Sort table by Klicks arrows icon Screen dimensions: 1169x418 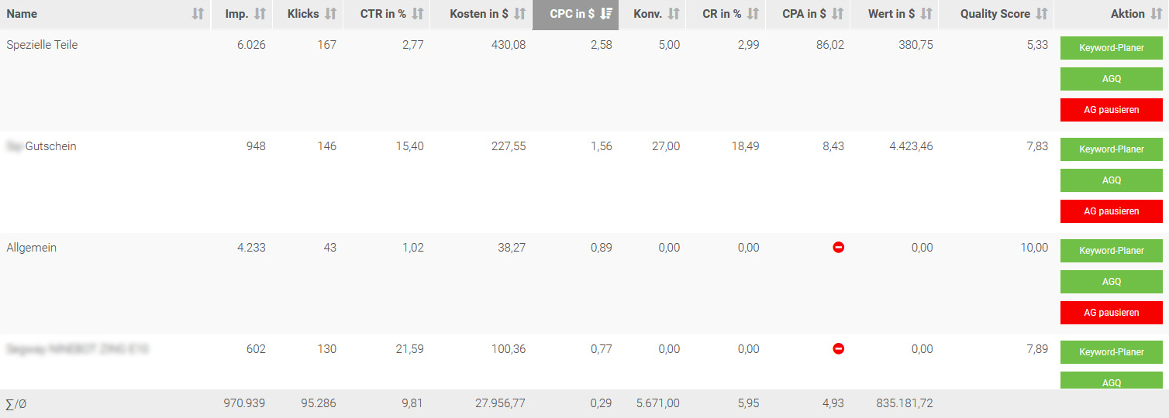click(x=331, y=14)
